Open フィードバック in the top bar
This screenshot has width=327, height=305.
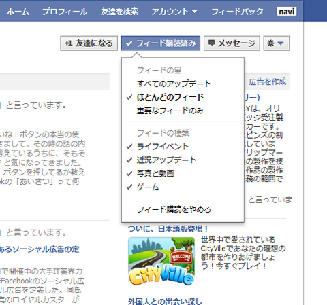pyautogui.click(x=237, y=12)
